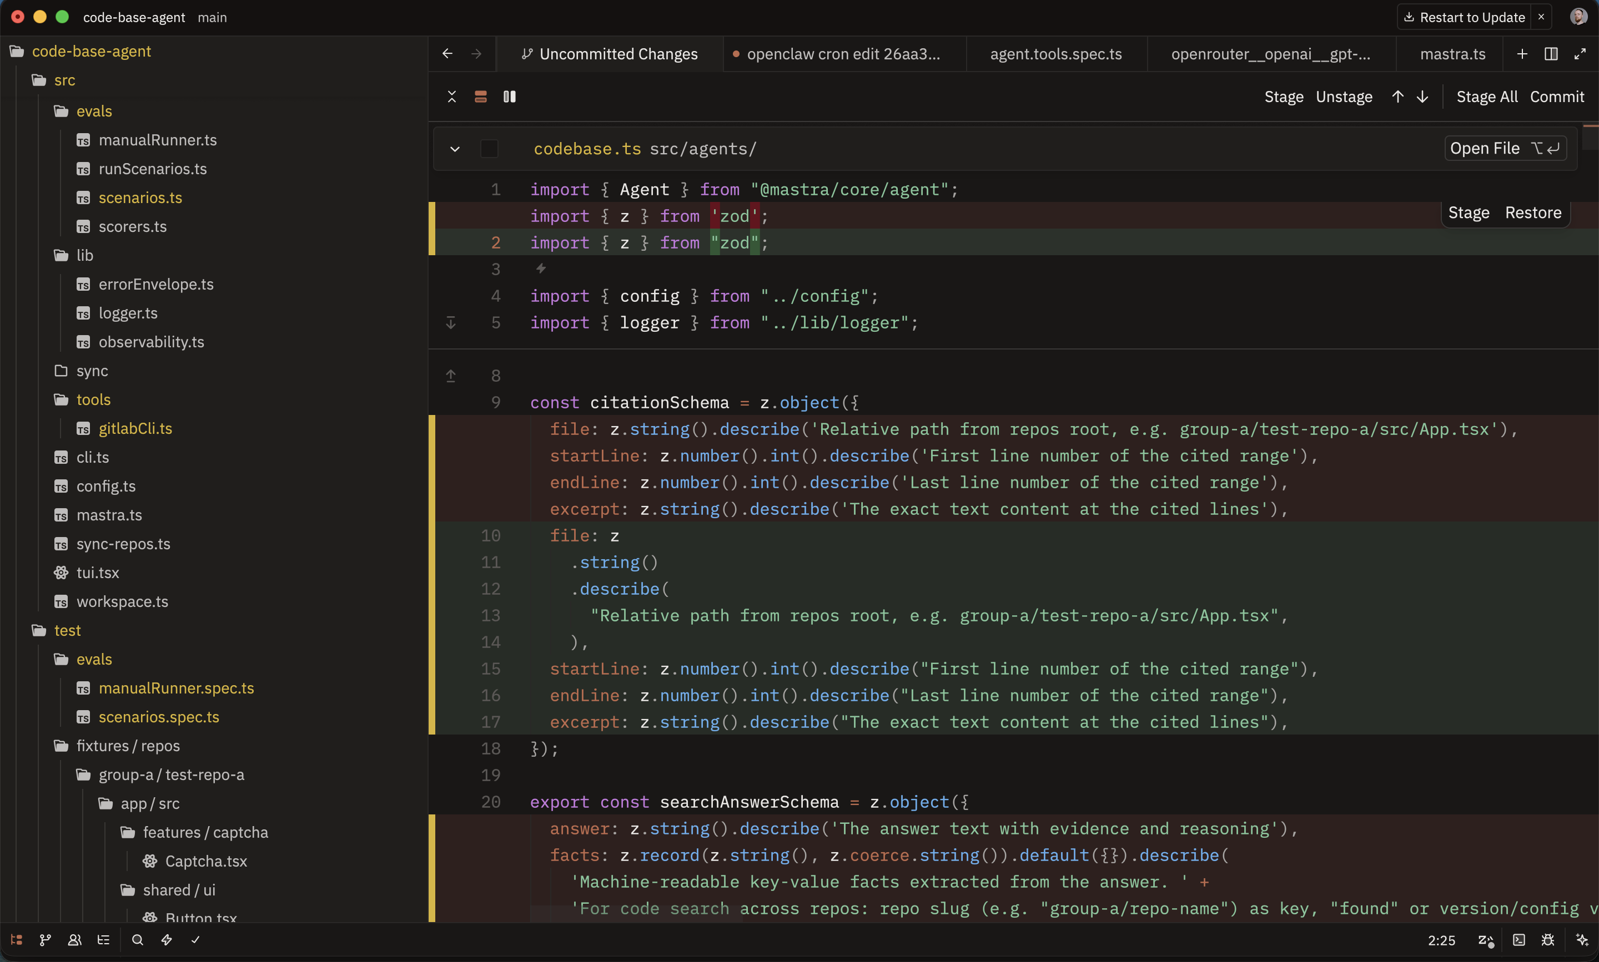Open gitlabCli.ts in file tree

[x=135, y=428]
